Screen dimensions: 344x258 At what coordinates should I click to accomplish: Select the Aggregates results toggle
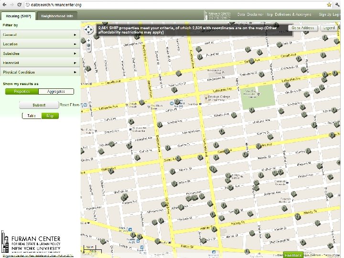tap(56, 91)
